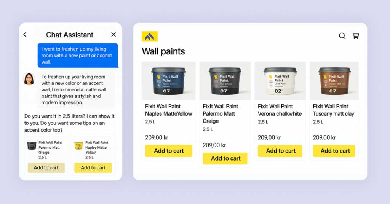Open the dark grey paint bucket image
Viewport: 390px width, 204px height.
pos(225,81)
